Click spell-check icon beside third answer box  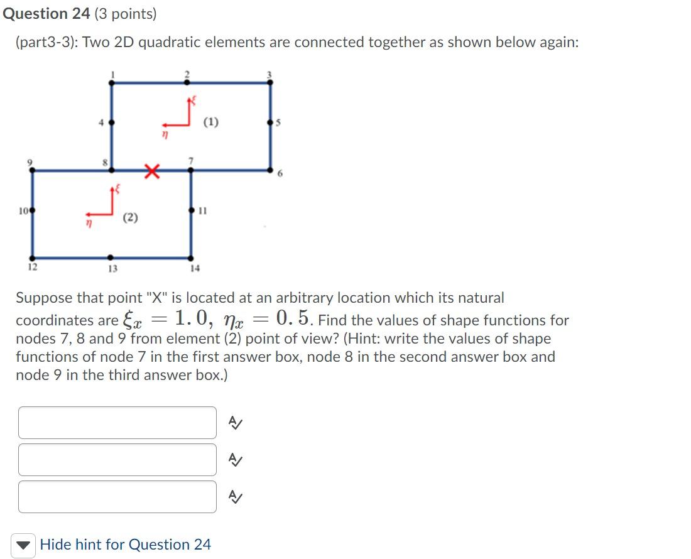pos(236,497)
